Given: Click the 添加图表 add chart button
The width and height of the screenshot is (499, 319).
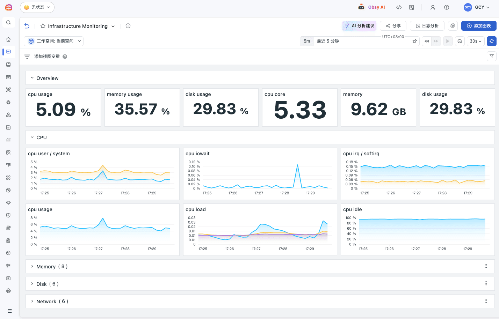Looking at the screenshot, I should click(479, 26).
